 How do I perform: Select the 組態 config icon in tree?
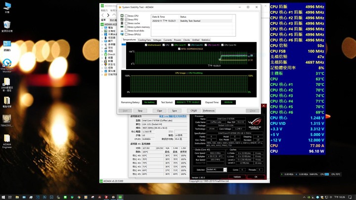(106, 68)
